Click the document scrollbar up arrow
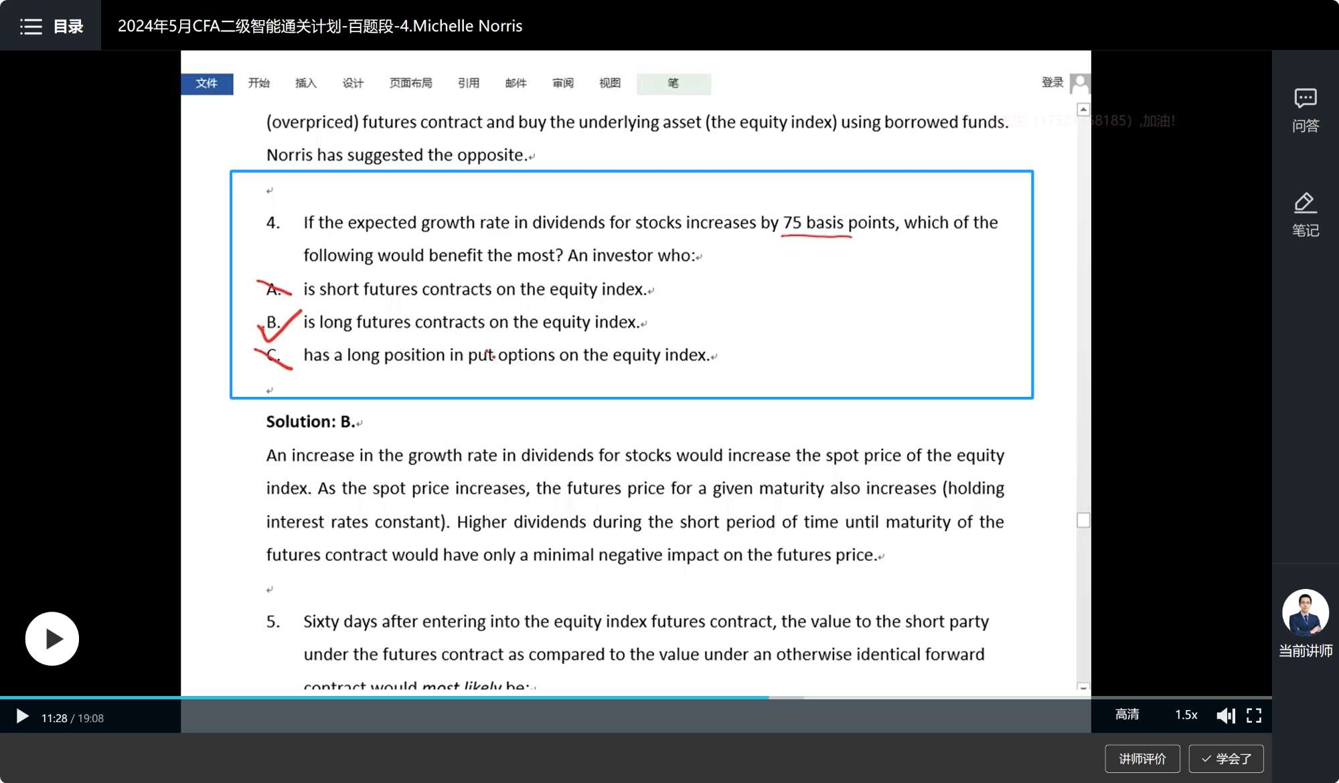 pos(1083,109)
